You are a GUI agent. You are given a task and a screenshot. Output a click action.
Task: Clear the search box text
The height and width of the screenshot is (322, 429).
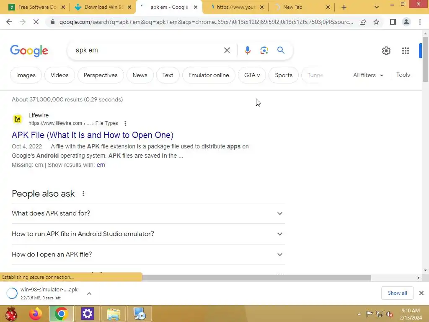point(227,50)
